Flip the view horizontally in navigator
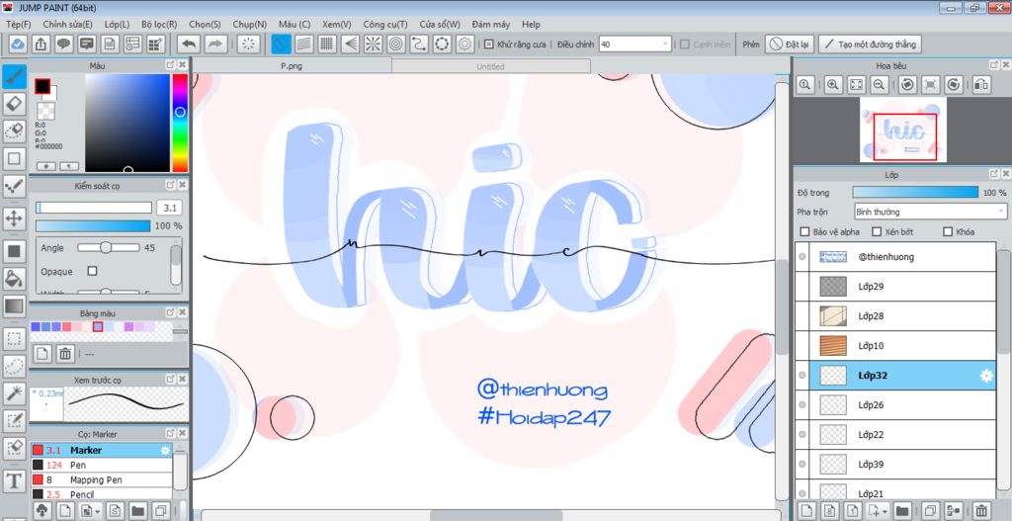The height and width of the screenshot is (521, 1012). coord(981,85)
